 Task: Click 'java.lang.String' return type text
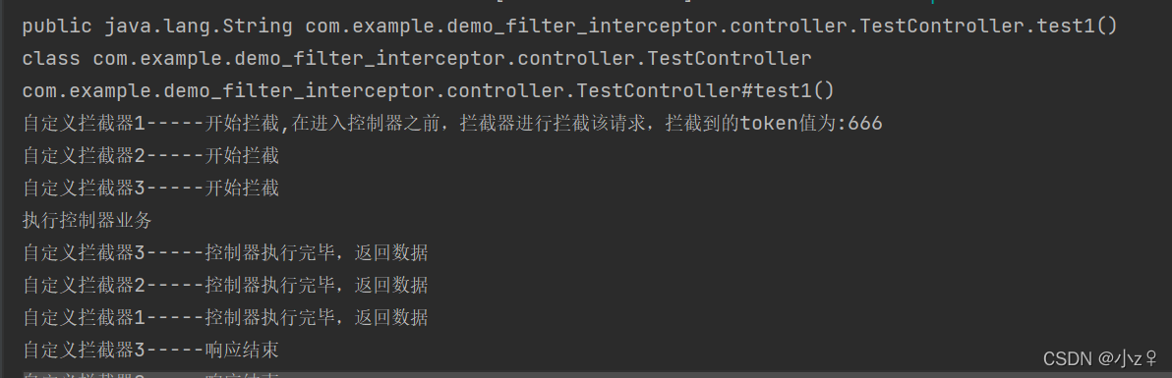click(198, 27)
